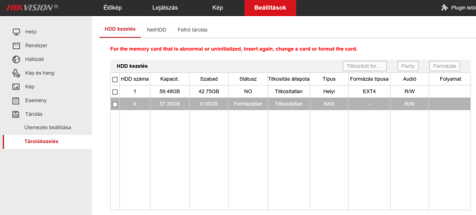Switch to the HDD kezelés tab
Screen dimensions: 476x215
[120, 29]
